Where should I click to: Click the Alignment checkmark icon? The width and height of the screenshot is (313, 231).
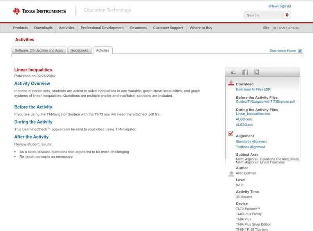point(231,134)
